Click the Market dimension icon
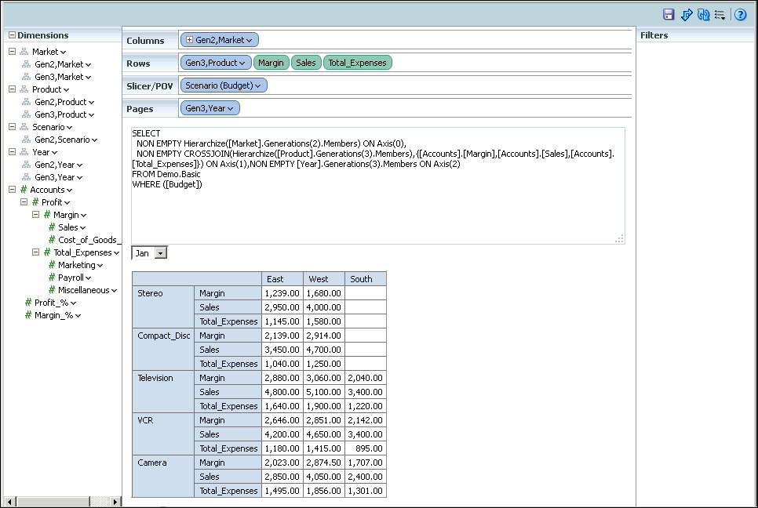This screenshot has height=508, width=758. (x=24, y=51)
